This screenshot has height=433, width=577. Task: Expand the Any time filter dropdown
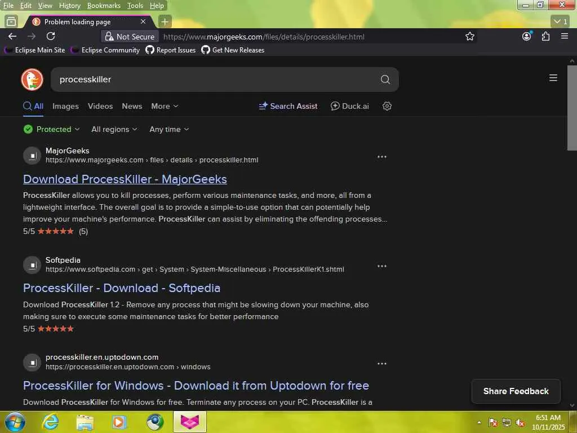[x=169, y=129]
